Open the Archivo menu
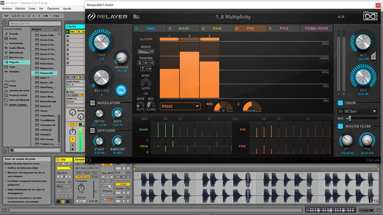Screen dimensions: 383x215 pos(7,9)
